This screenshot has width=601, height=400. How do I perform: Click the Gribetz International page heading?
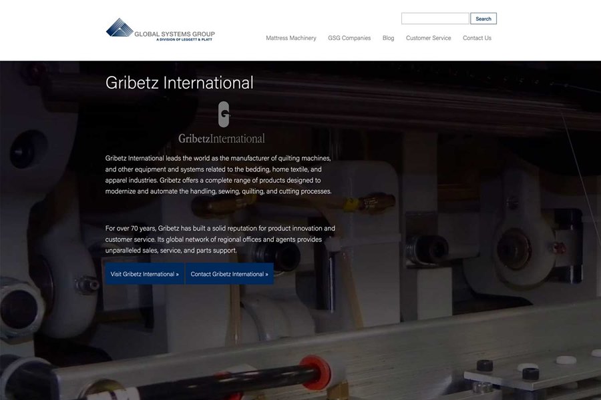pyautogui.click(x=180, y=82)
